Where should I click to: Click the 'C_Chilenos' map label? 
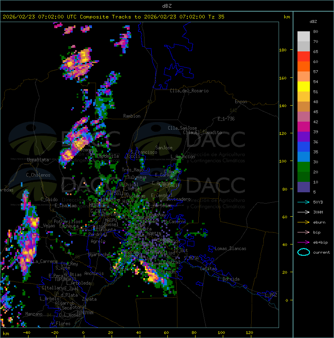coord(38,175)
